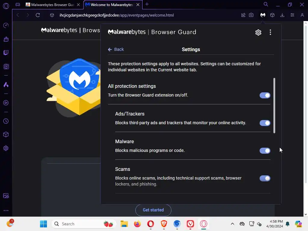Viewport: 308px width, 231px height.
Task: Open the Windows Start menu
Action: 43,224
